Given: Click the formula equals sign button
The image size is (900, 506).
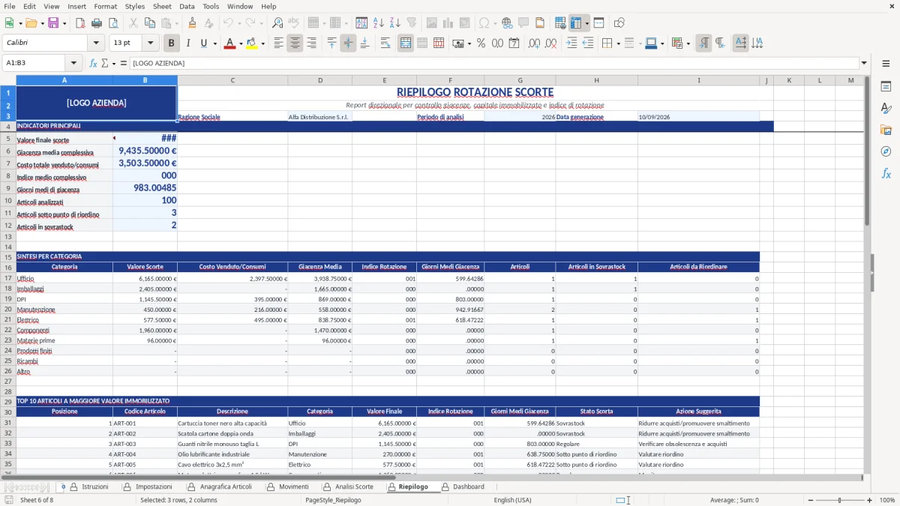Looking at the screenshot, I should (124, 63).
